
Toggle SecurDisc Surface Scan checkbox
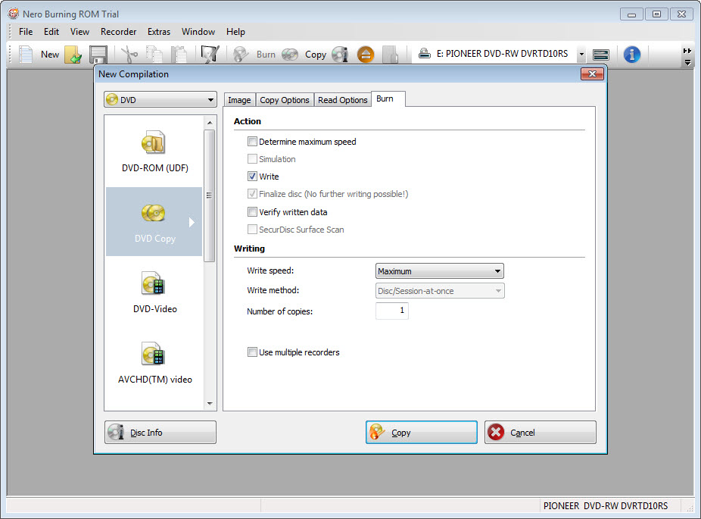[x=253, y=230]
